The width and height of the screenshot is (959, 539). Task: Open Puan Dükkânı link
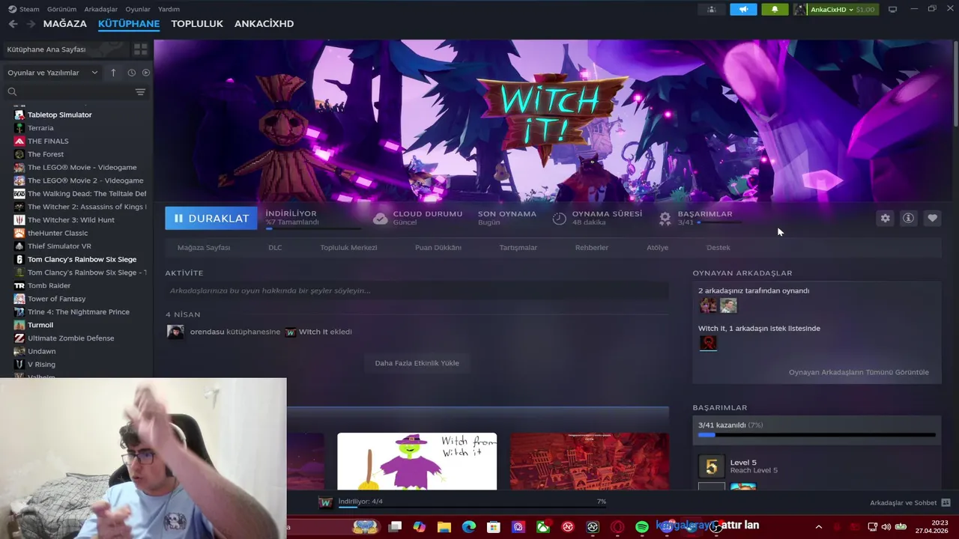[438, 248]
